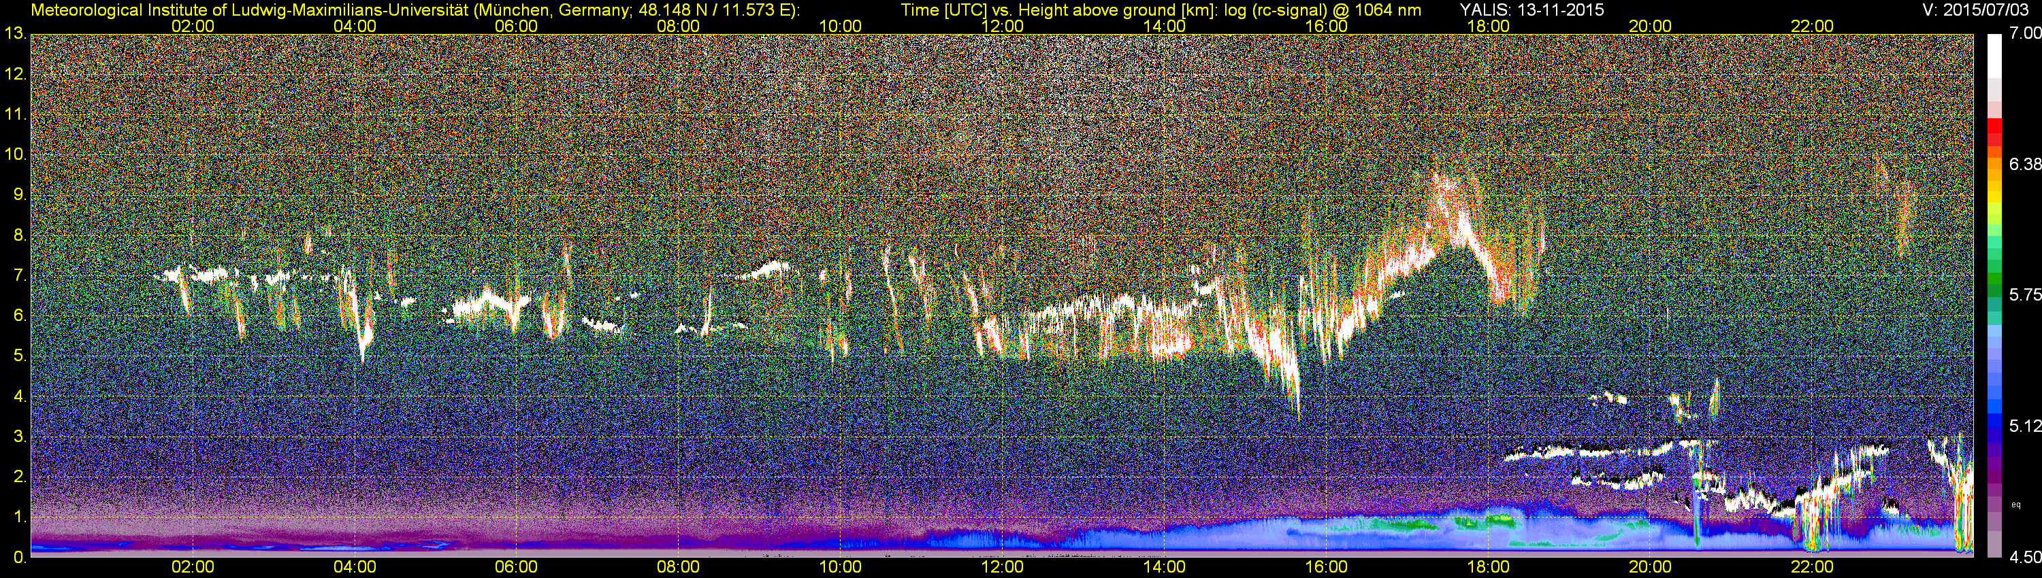Click the 7.00 color scale value
Image resolution: width=2042 pixels, height=578 pixels.
click(2024, 34)
